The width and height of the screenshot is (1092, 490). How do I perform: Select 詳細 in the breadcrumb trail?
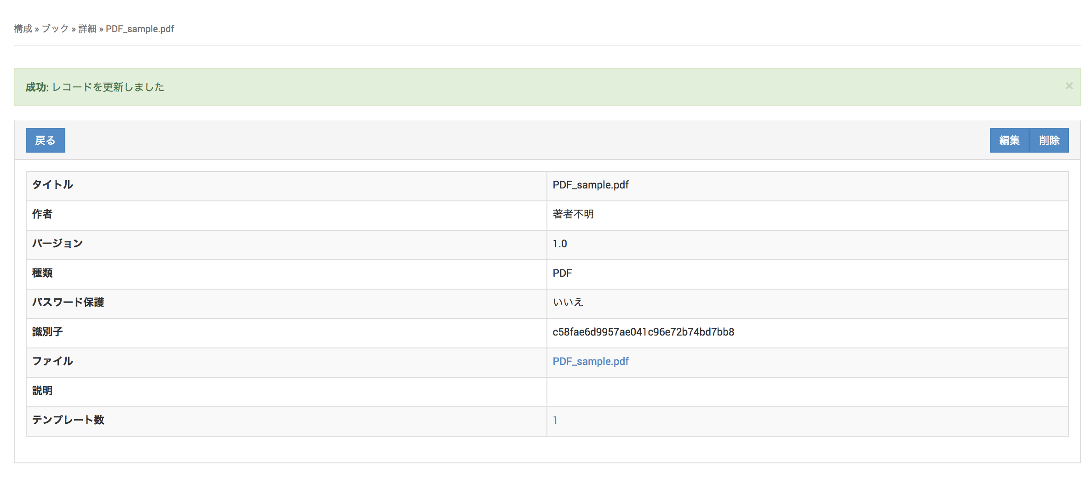tap(87, 28)
